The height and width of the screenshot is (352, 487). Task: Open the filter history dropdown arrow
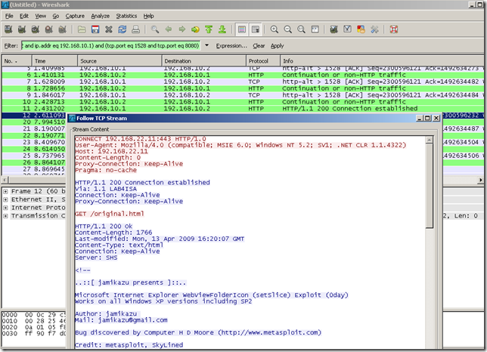(206, 45)
